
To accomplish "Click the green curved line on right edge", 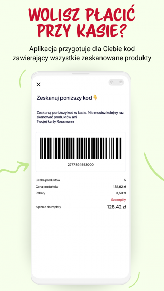I will [153, 167].
